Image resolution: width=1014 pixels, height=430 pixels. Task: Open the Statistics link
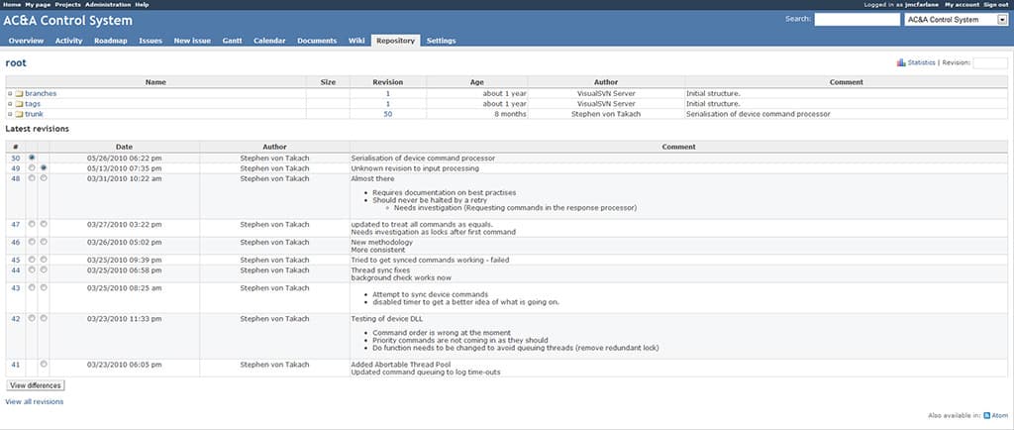click(x=922, y=62)
